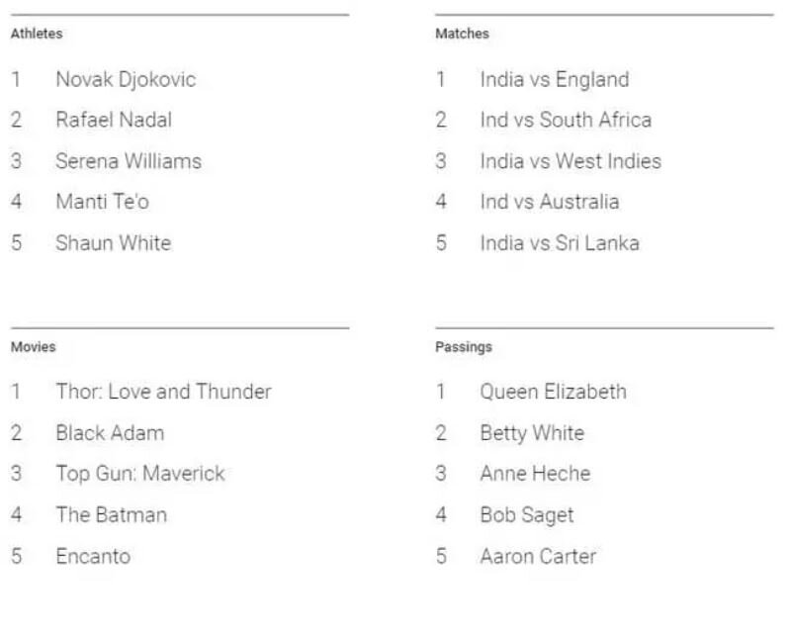
Task: Open Aaron Carter entry
Action: 538,557
